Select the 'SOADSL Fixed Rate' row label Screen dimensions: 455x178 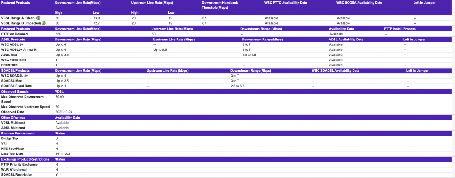[16, 86]
